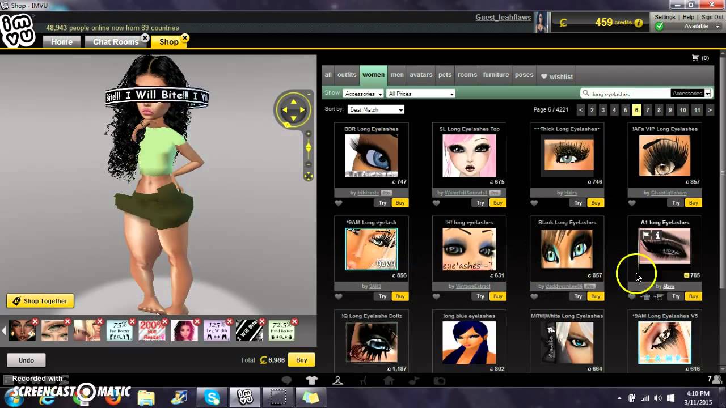Wishlist heart for ~~Thick Long Eyelashes~

534,203
